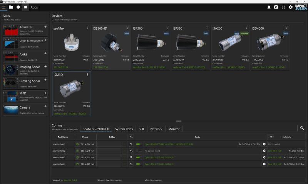This screenshot has height=184, width=308.
Task: Select the ISM3D device image
Action: [72, 89]
